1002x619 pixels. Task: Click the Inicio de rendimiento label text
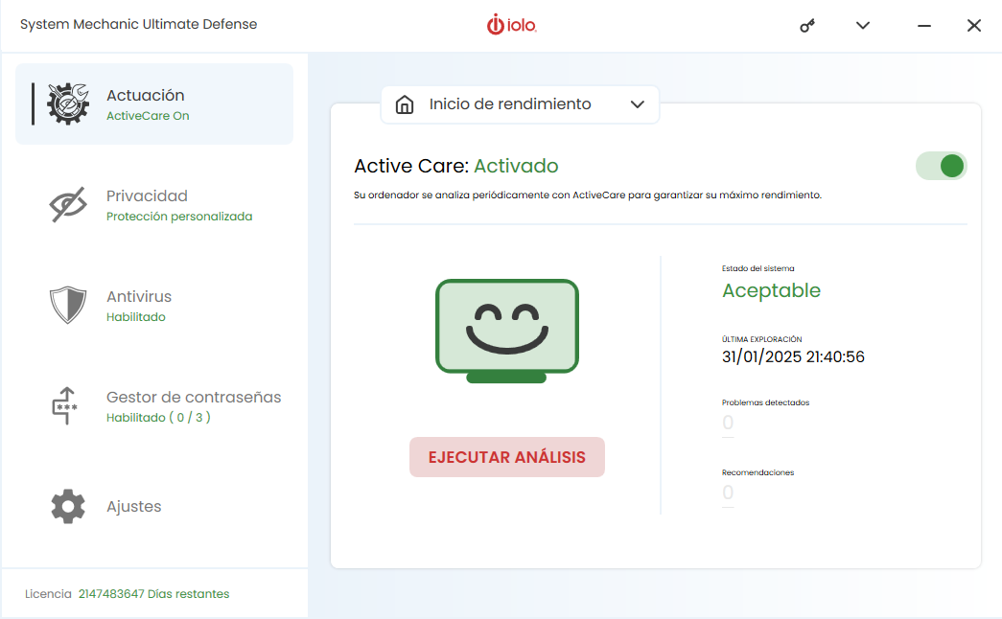510,104
